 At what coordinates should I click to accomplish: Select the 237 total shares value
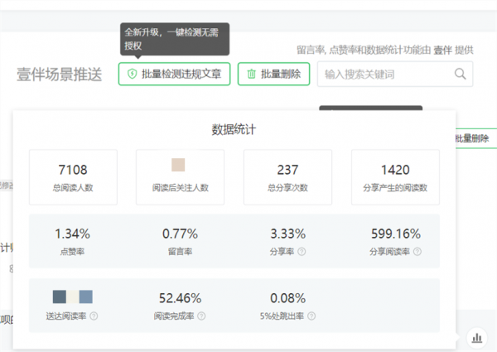[287, 170]
